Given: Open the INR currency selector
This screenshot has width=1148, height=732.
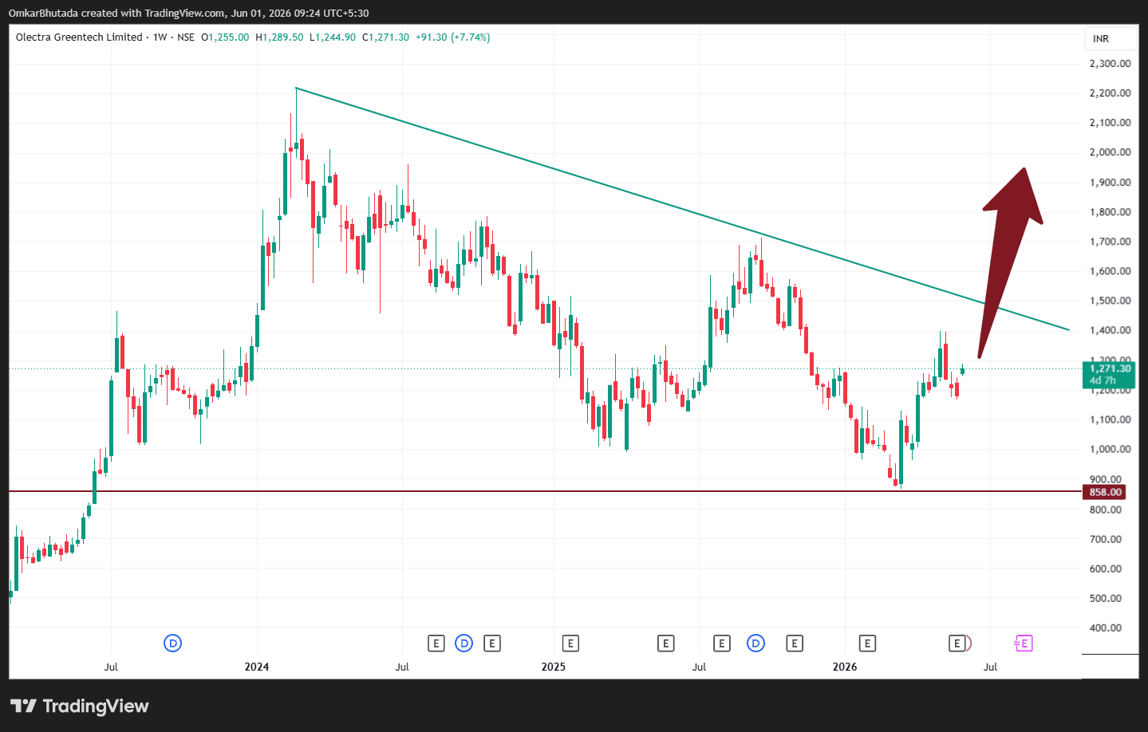Looking at the screenshot, I should point(1110,39).
